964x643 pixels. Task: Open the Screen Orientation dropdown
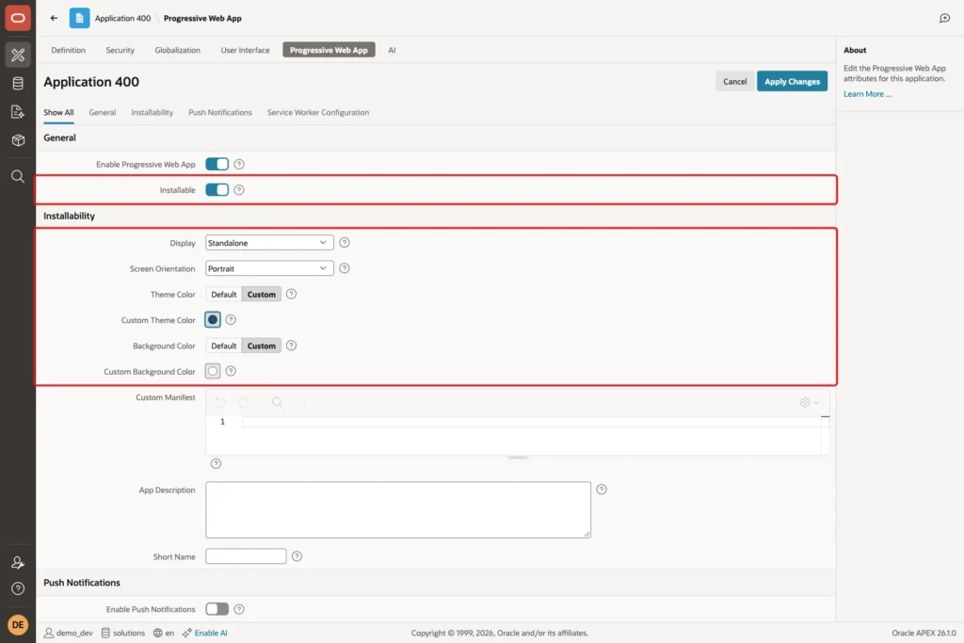[x=269, y=268]
